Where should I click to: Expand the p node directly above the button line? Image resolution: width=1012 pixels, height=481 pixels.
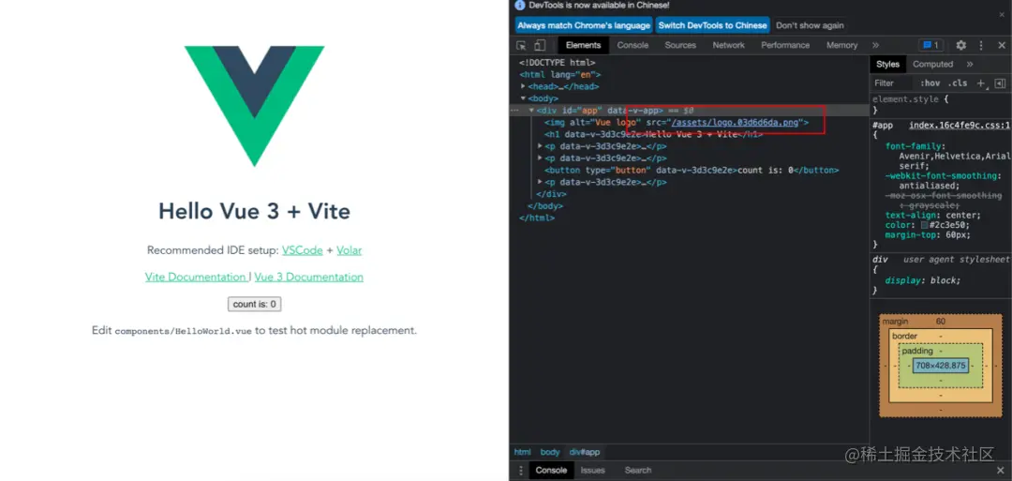coord(541,158)
